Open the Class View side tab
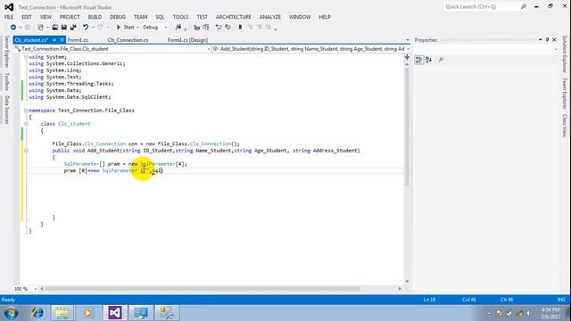Image resolution: width=571 pixels, height=321 pixels. click(x=565, y=126)
